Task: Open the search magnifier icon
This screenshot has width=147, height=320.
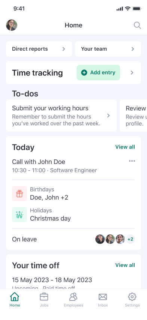Action: click(x=137, y=26)
